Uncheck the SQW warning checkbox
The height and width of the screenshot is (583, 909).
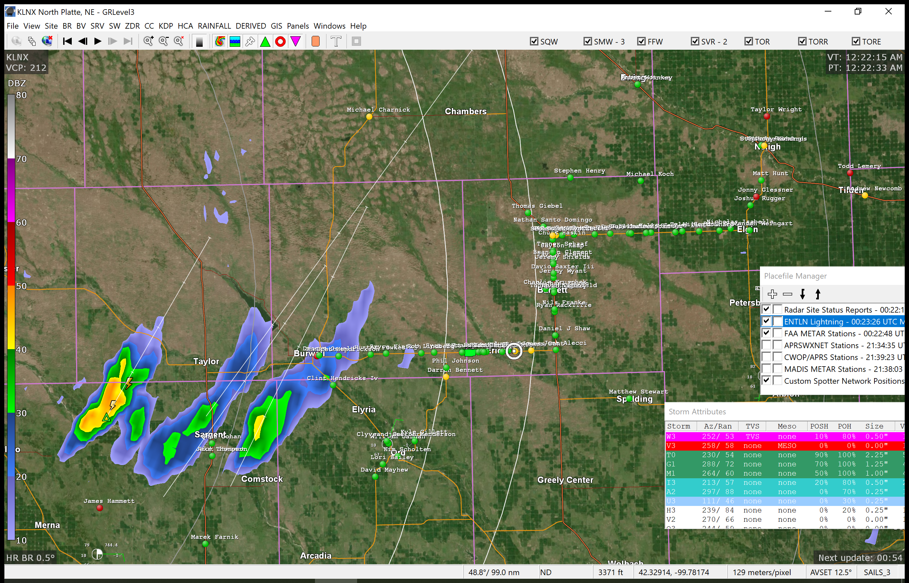(x=534, y=41)
